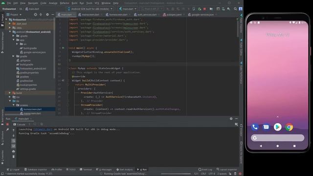Toggle soft-wrap button in console gutter
The image size is (313, 176).
coord(13,141)
